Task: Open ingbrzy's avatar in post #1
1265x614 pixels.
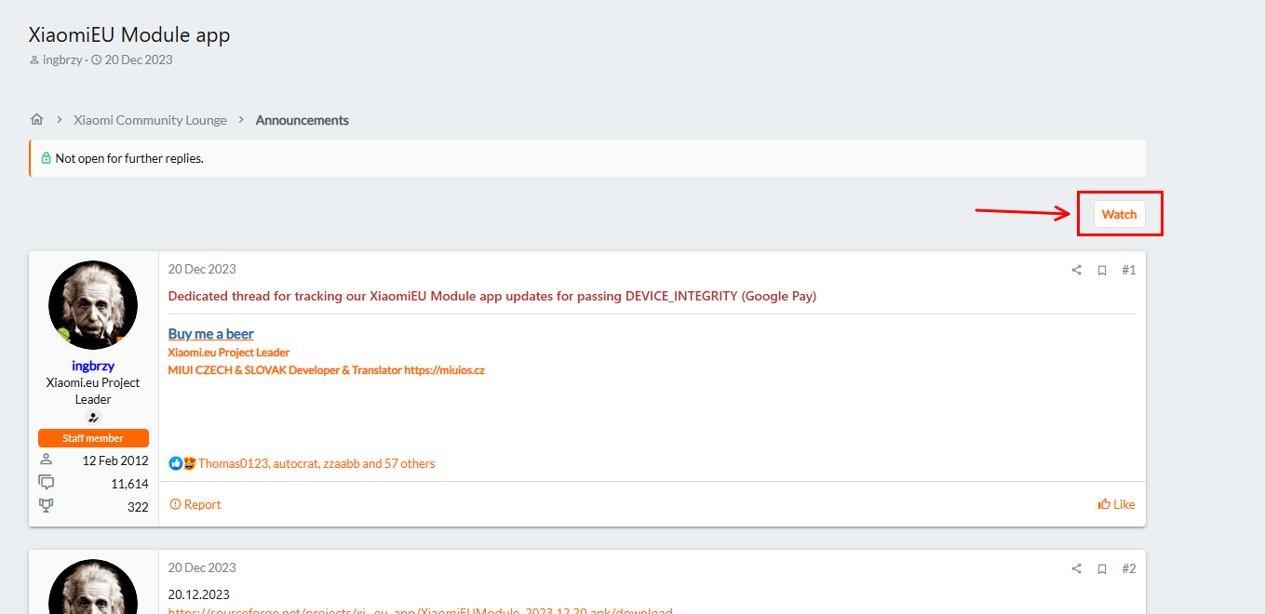Action: [x=93, y=305]
